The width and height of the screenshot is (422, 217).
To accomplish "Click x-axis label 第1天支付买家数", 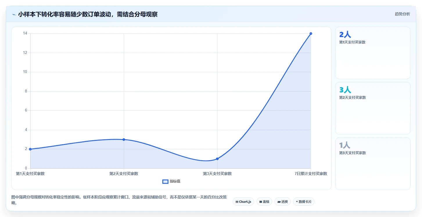I will point(30,174).
